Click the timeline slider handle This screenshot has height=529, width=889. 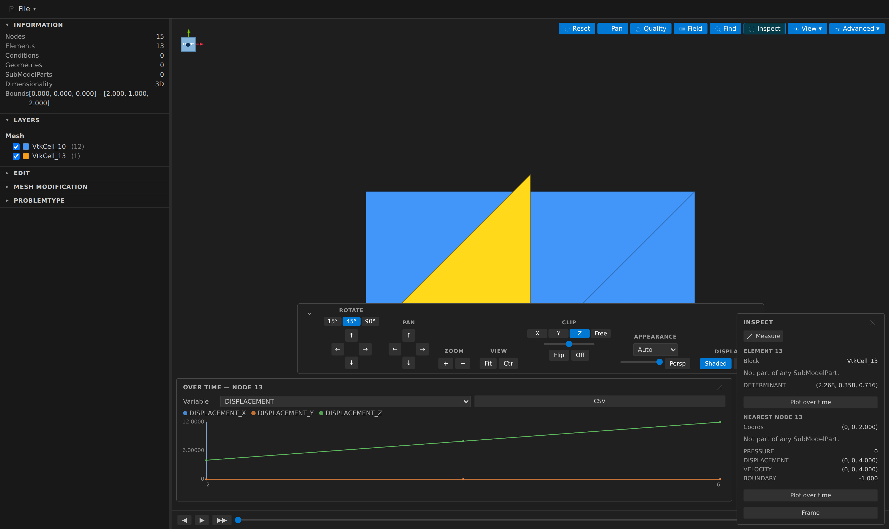pos(238,520)
